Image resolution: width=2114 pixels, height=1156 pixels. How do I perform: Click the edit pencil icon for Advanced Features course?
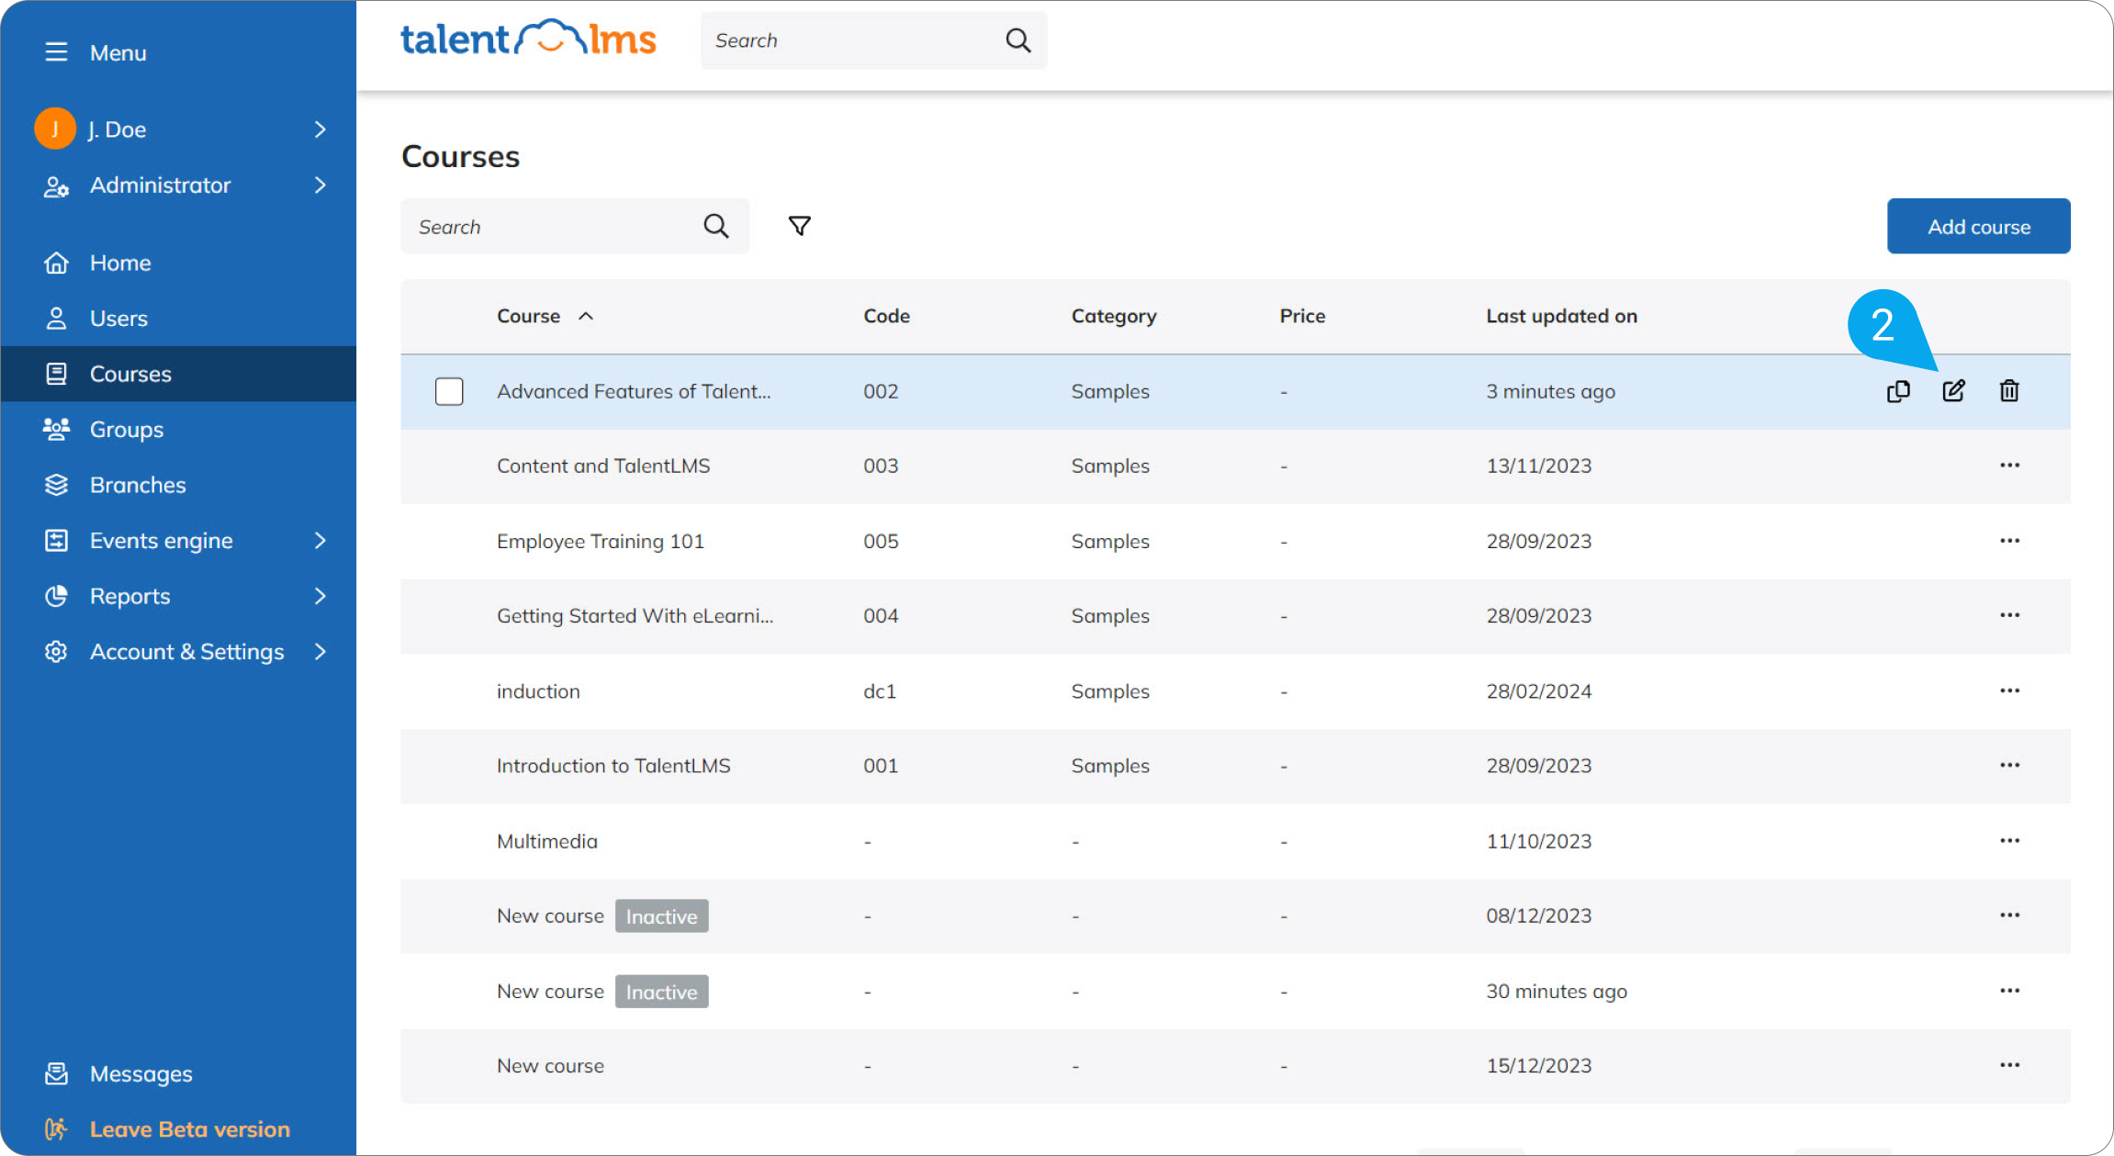coord(1953,391)
